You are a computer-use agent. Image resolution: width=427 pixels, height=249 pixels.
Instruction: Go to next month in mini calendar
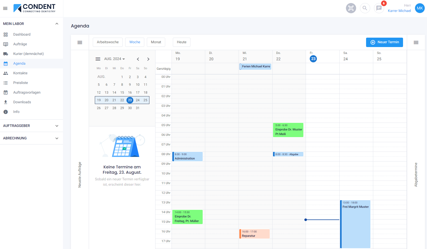148,59
